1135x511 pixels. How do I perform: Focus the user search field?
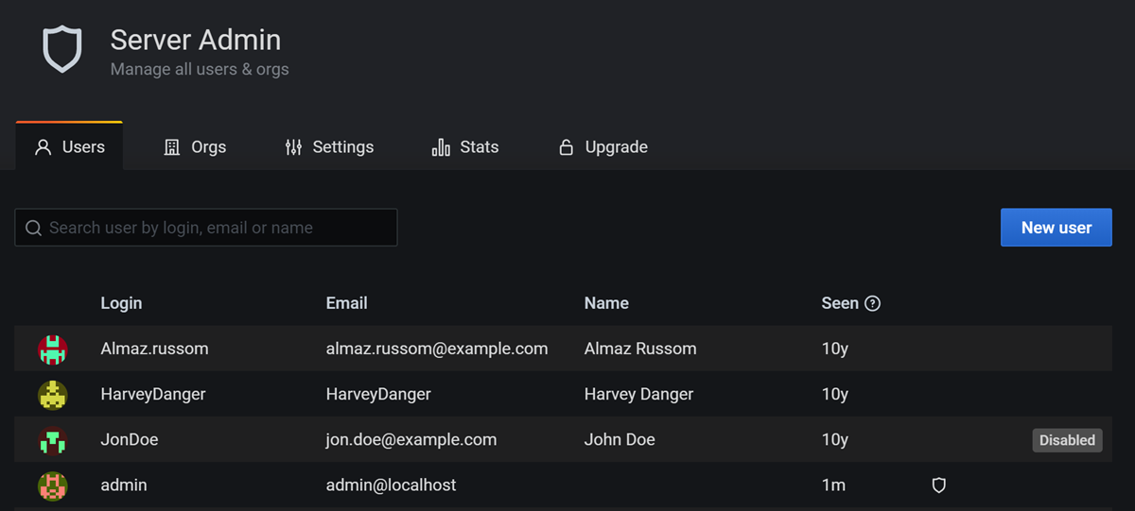[218, 228]
